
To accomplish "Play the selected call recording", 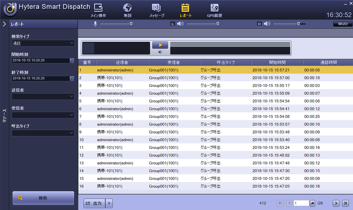I will coord(160,45).
